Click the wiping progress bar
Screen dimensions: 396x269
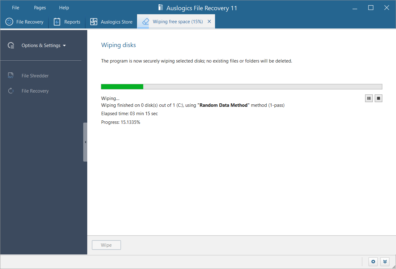pyautogui.click(x=242, y=87)
